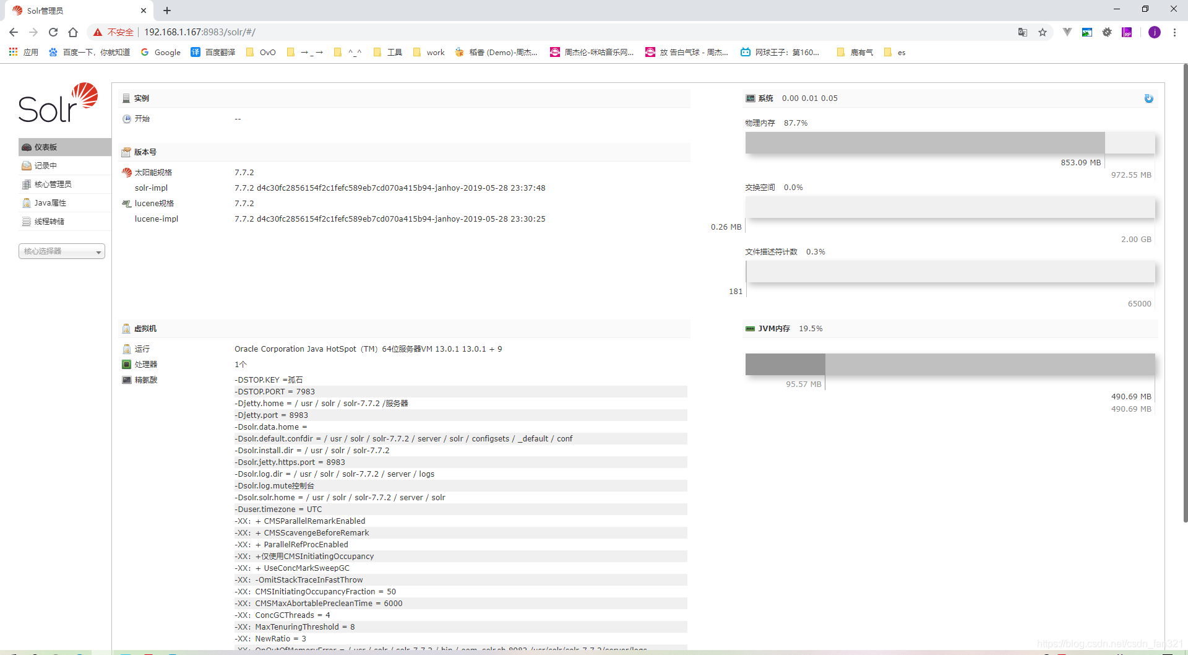The width and height of the screenshot is (1188, 655).
Task: Click the page vertical scrollbar
Action: [1184, 293]
